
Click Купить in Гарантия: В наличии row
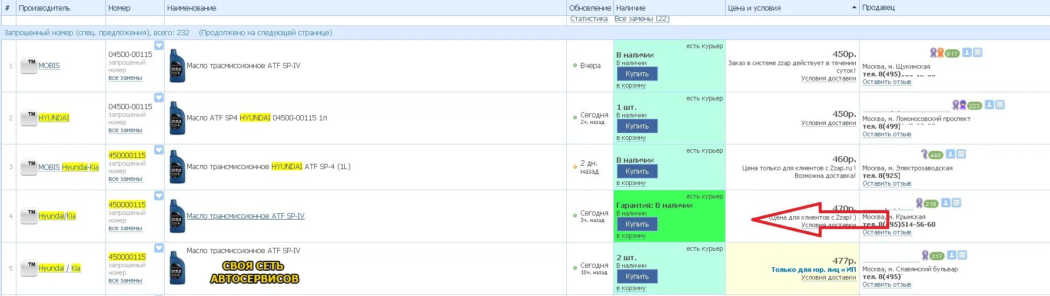(637, 224)
